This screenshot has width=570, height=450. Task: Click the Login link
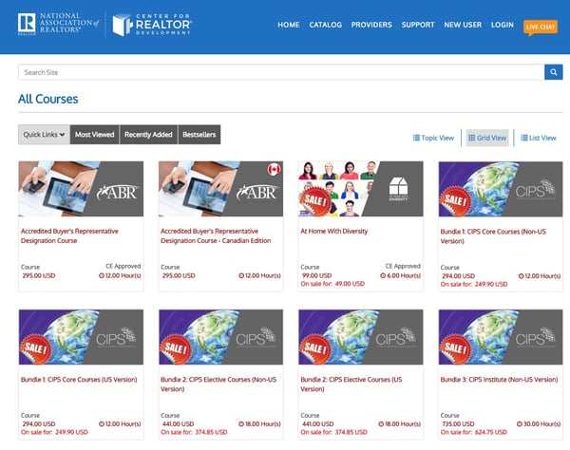tap(502, 25)
